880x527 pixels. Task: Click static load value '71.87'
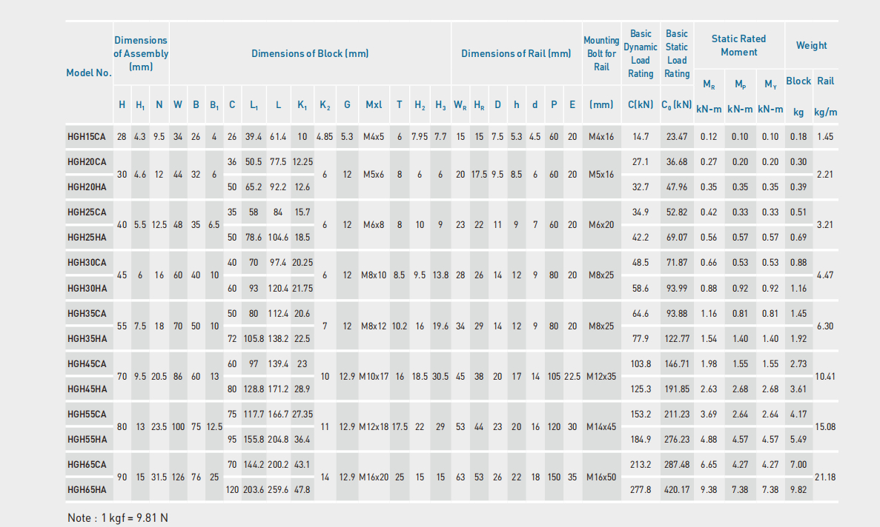(x=677, y=263)
